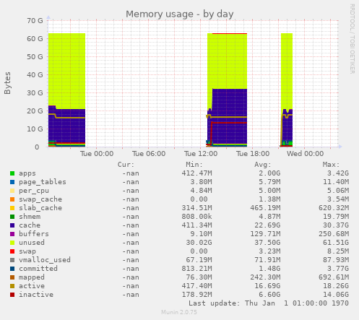Click the blue page_tables legend swatch

12,182
